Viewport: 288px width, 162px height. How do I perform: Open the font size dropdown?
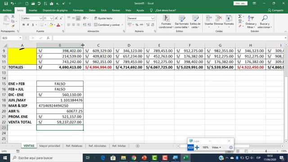pyautogui.click(x=52, y=18)
